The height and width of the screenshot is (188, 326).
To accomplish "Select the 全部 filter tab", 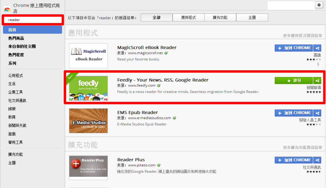I will [x=157, y=18].
